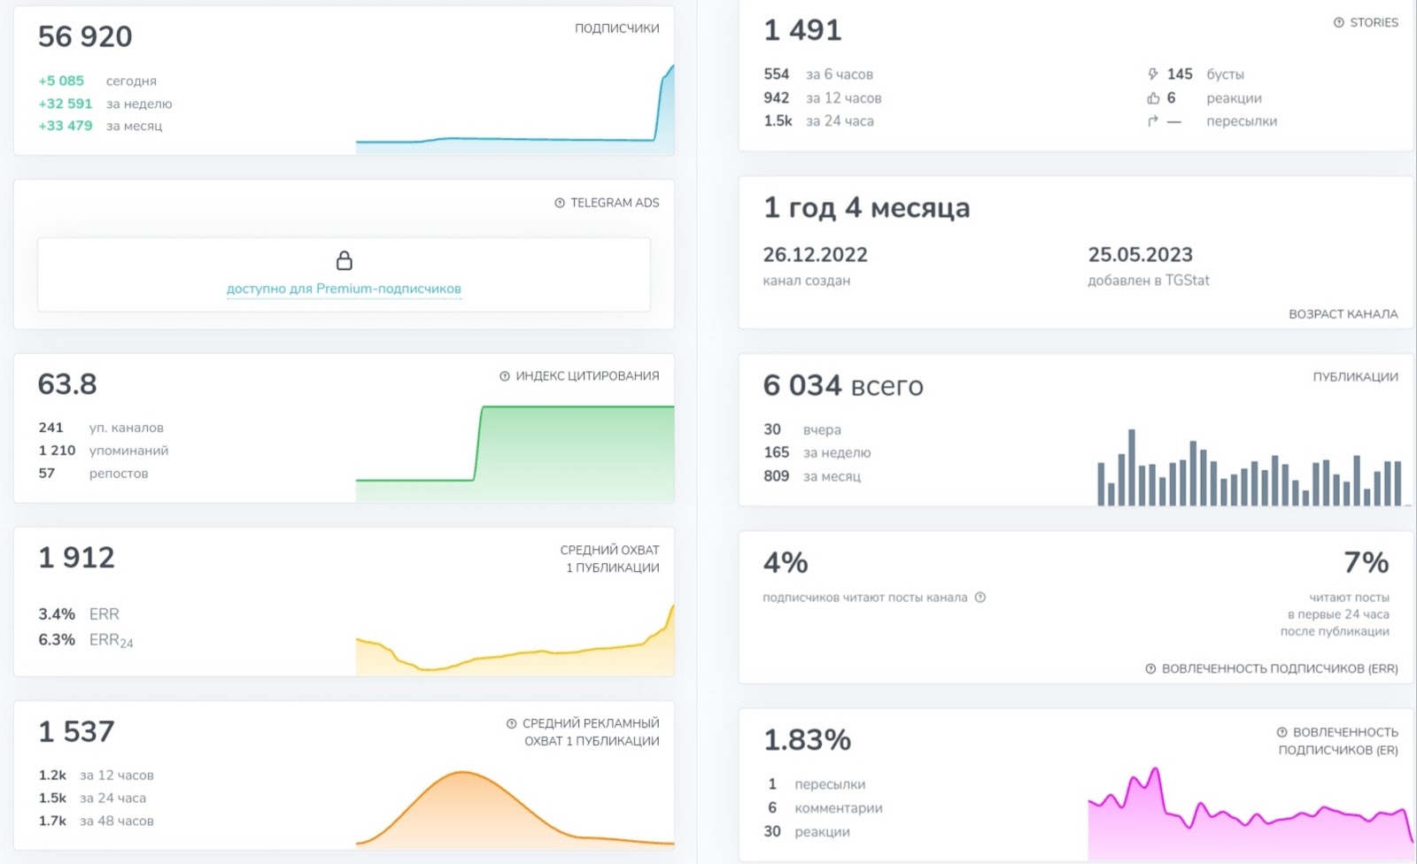Click the info icon beside ИНДЕКС ЦИТИРОВАНИЯ
The image size is (1417, 864).
(x=505, y=376)
